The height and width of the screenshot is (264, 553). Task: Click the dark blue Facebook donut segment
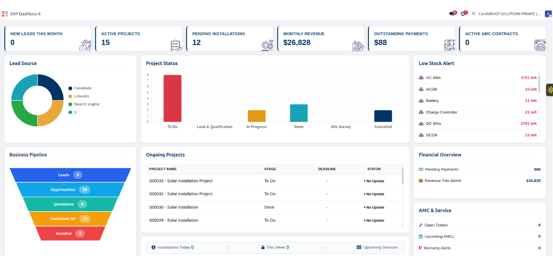point(53,85)
